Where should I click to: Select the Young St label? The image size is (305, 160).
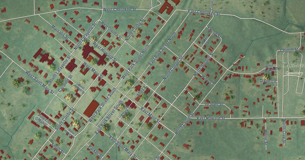214,32
